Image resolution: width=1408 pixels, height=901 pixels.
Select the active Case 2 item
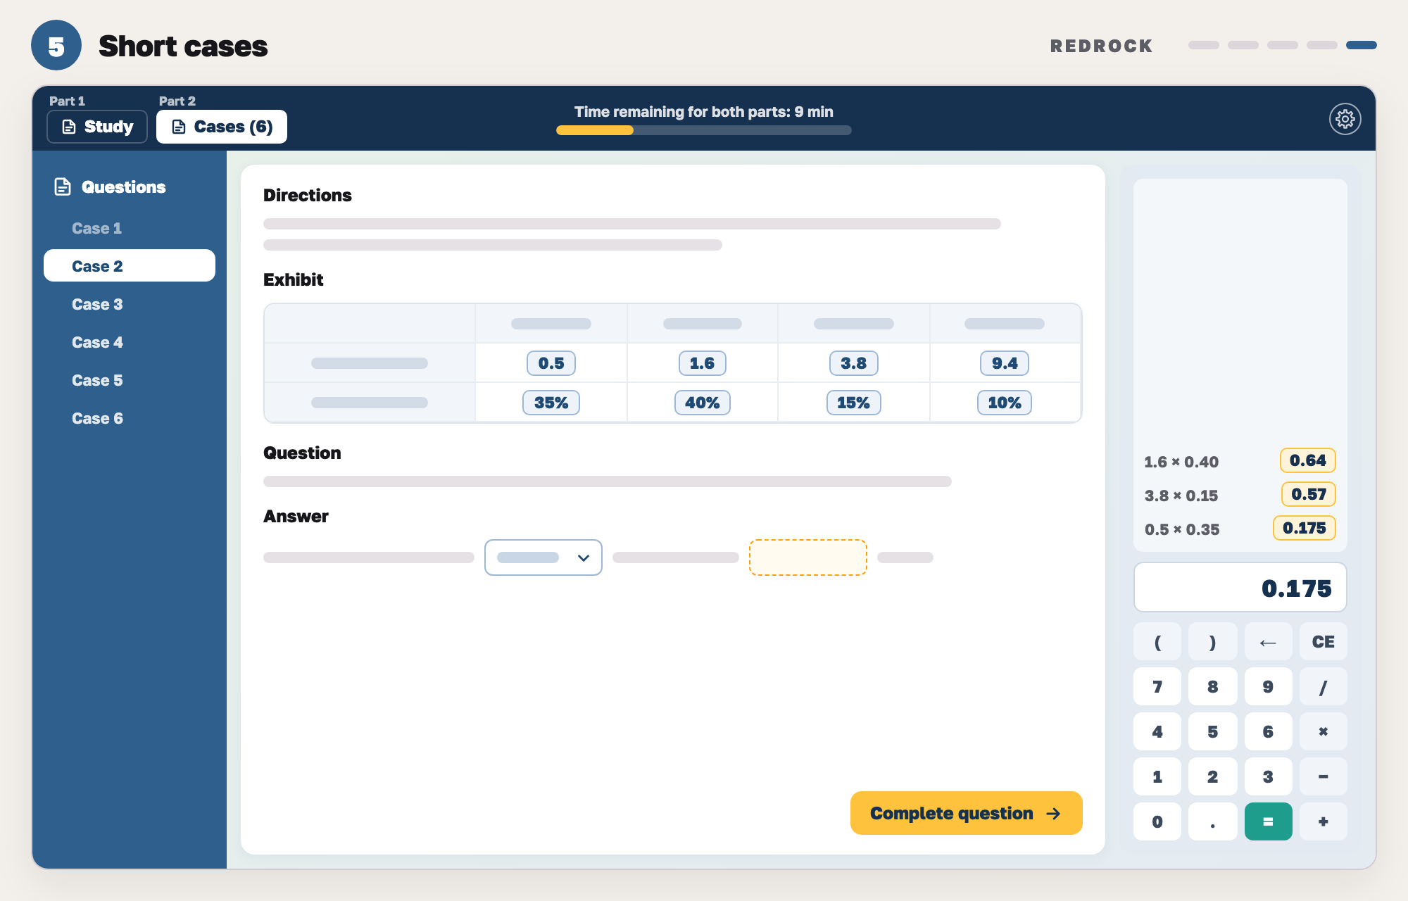coord(130,265)
